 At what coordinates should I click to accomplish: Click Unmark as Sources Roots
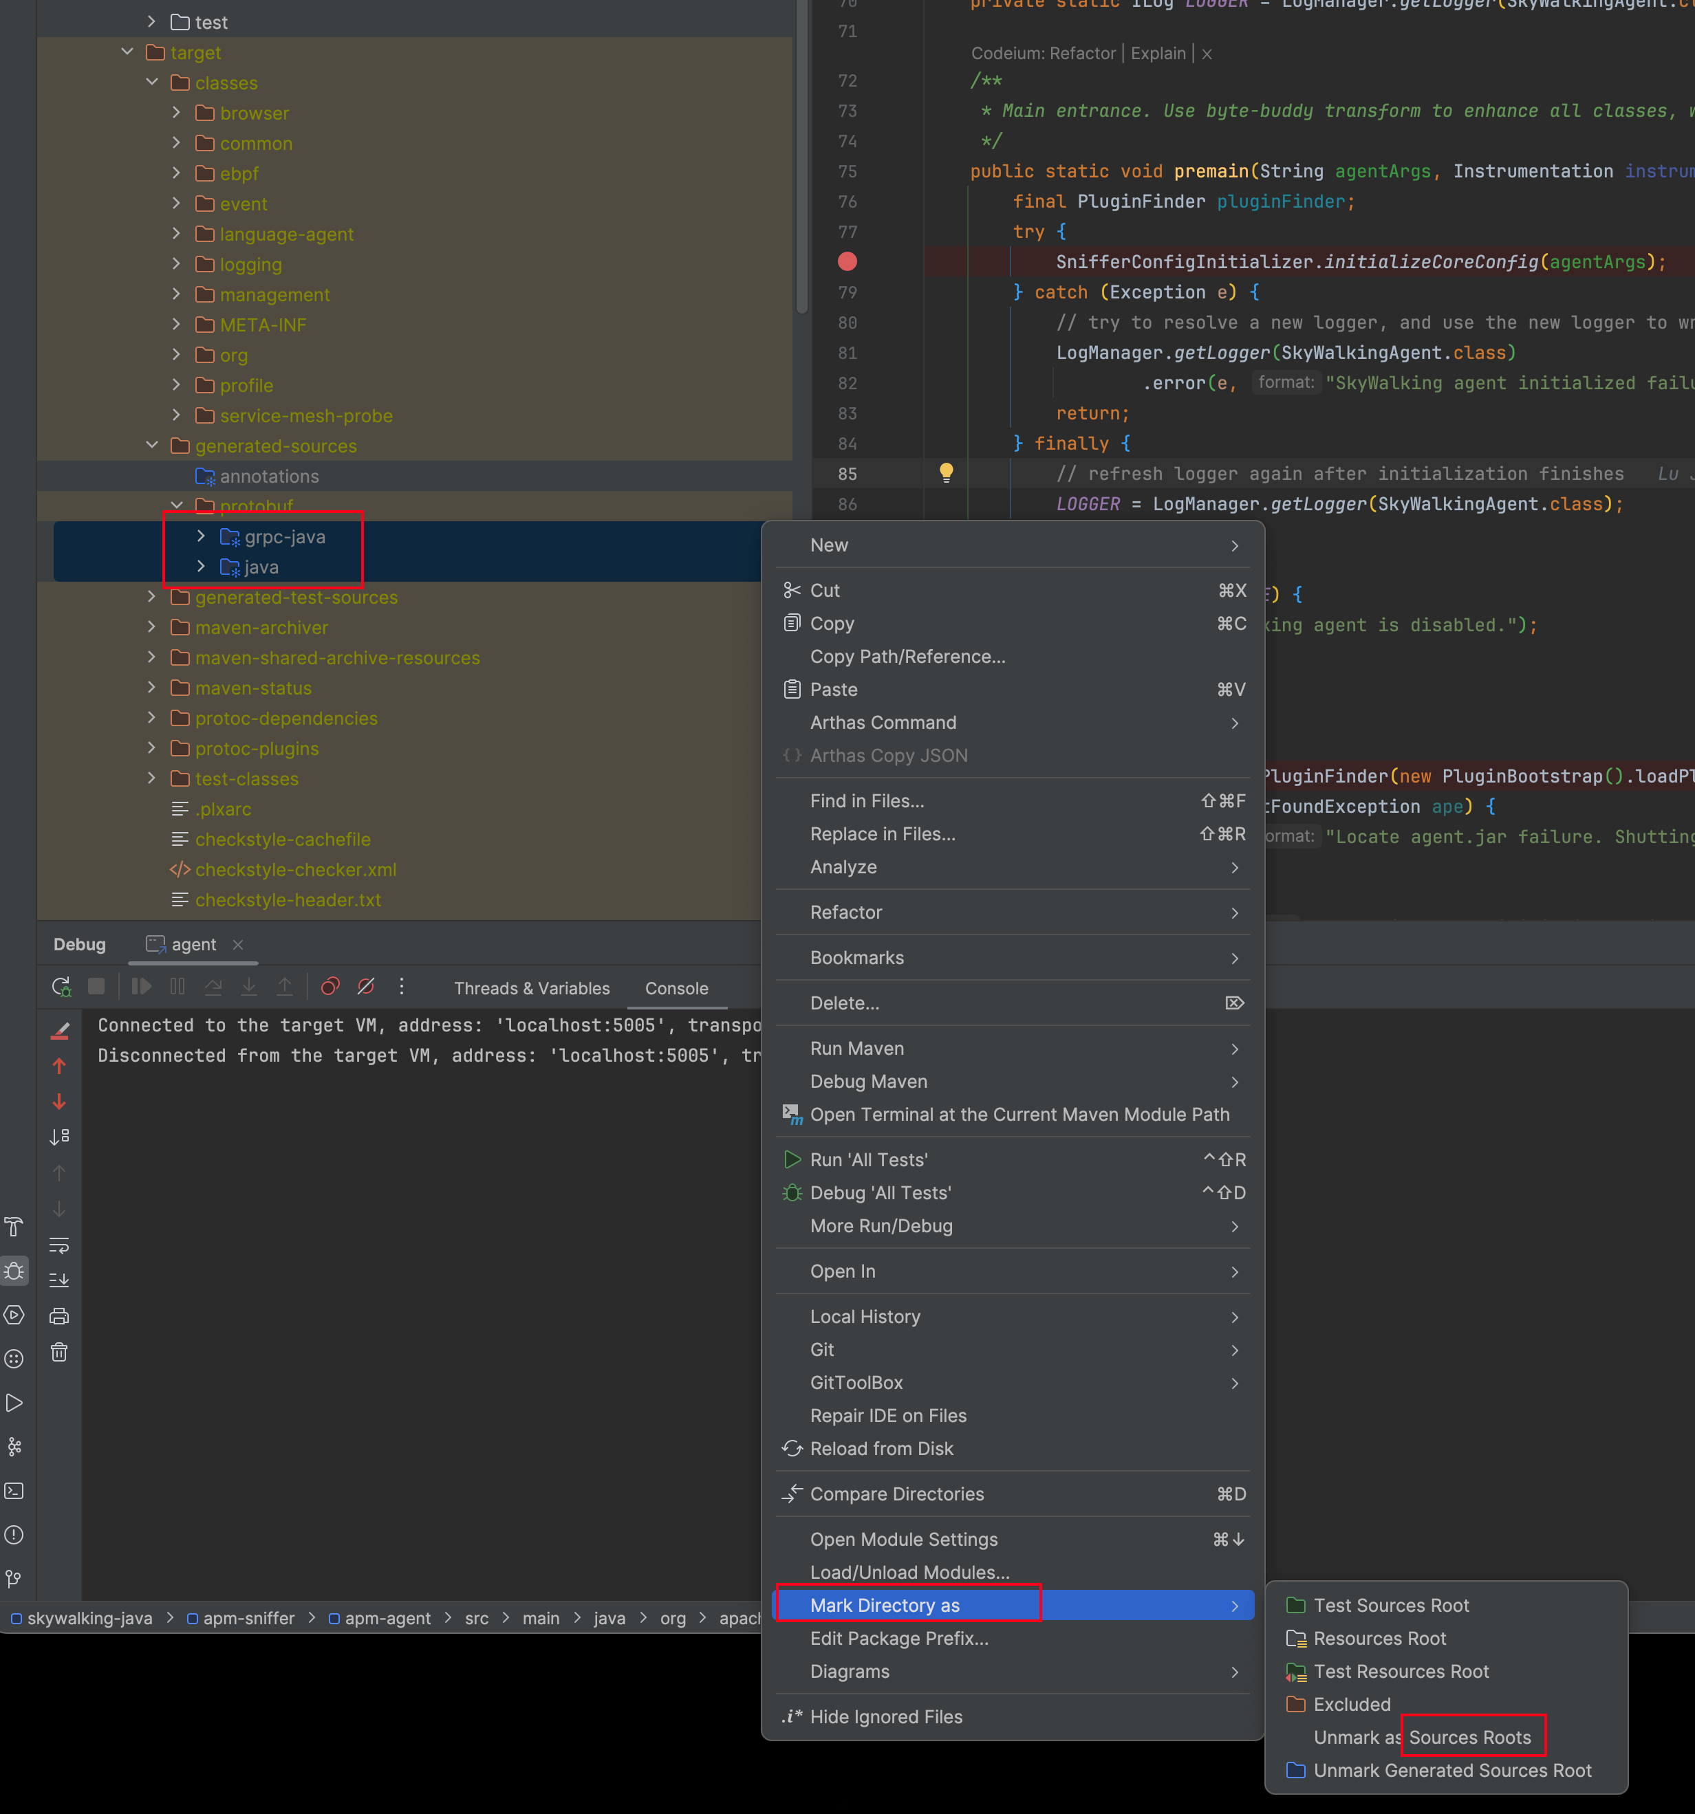tap(1446, 1736)
